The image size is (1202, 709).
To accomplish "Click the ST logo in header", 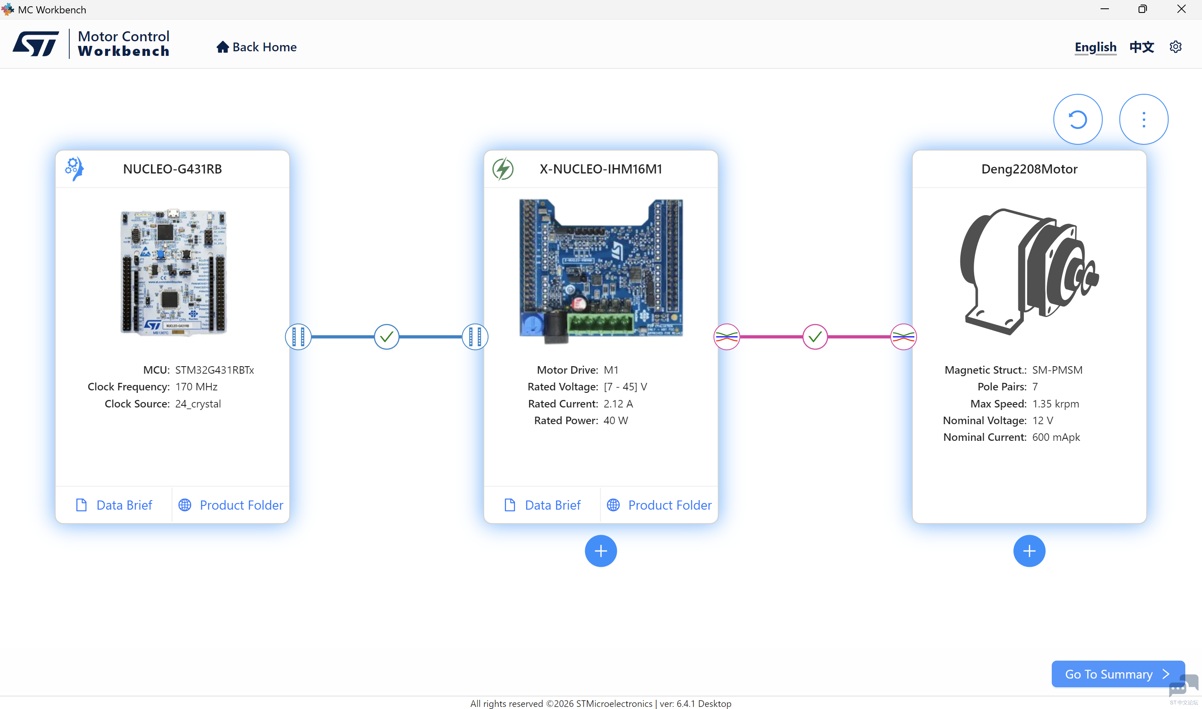I will pos(36,44).
